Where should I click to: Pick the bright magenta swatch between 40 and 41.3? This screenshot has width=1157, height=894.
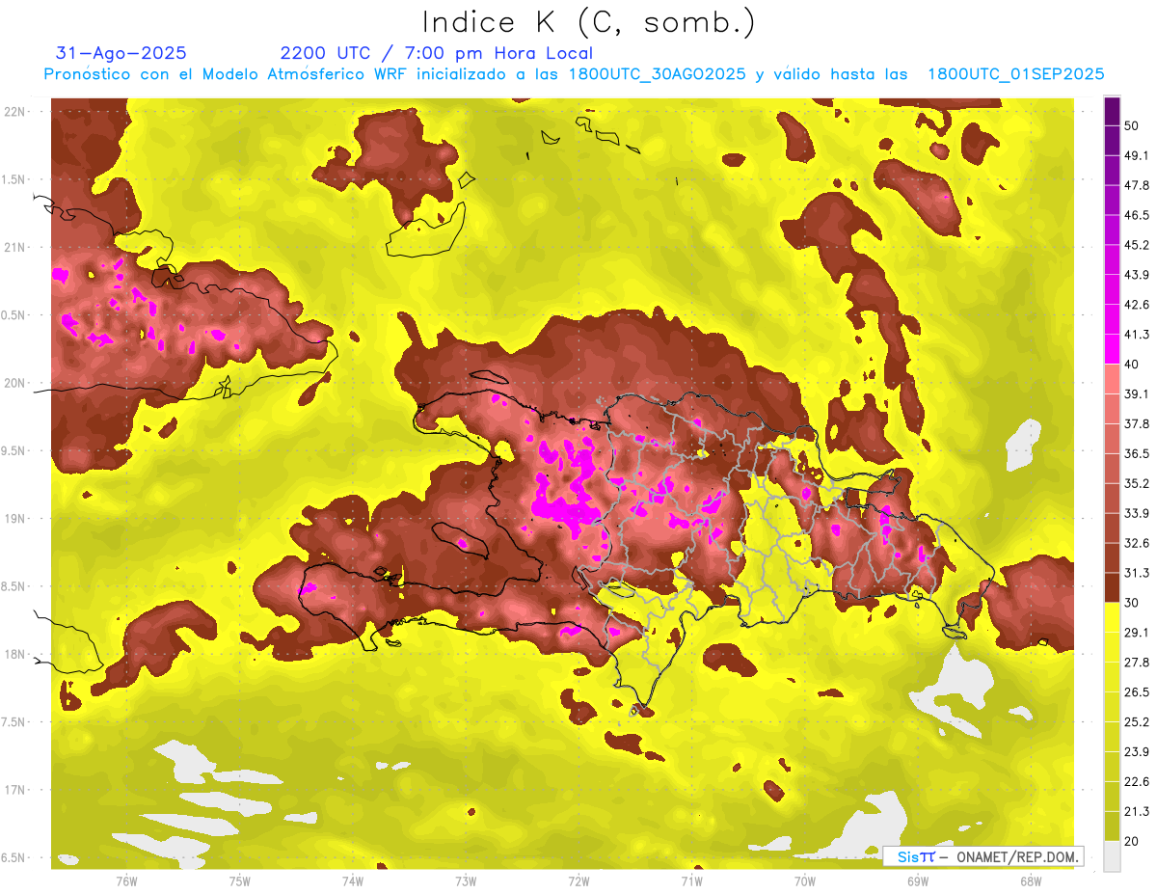coord(1112,349)
